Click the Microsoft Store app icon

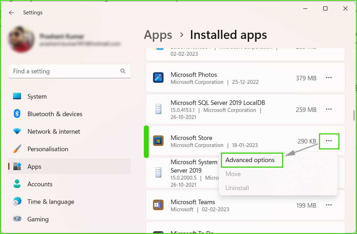click(x=158, y=141)
